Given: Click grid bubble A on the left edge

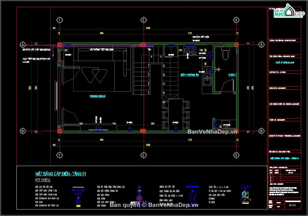Looking at the screenshot, I should click(x=22, y=45).
